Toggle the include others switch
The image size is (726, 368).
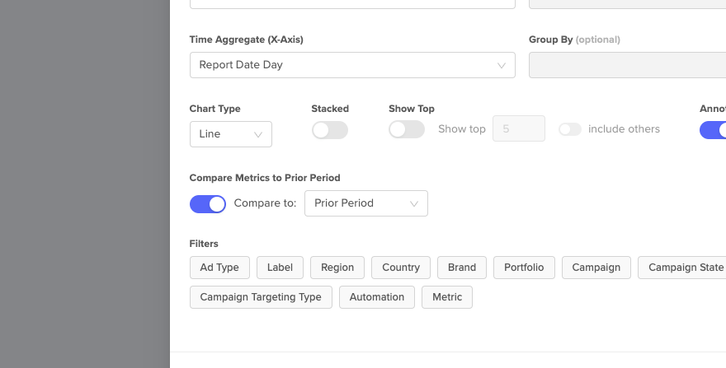(570, 129)
